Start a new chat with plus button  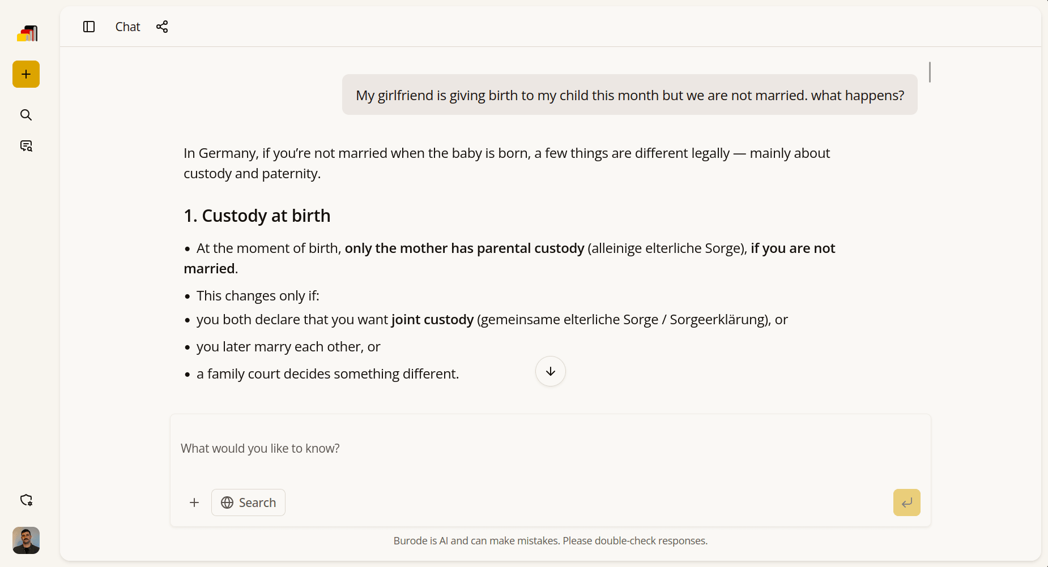[x=26, y=74]
